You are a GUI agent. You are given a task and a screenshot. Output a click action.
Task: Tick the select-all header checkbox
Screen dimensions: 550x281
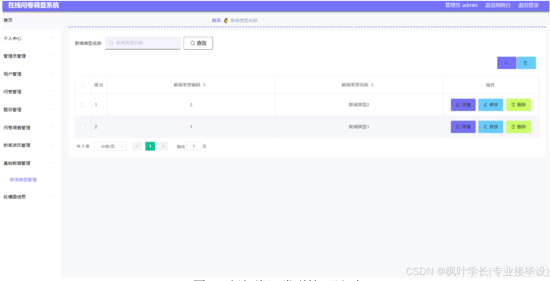pos(83,85)
